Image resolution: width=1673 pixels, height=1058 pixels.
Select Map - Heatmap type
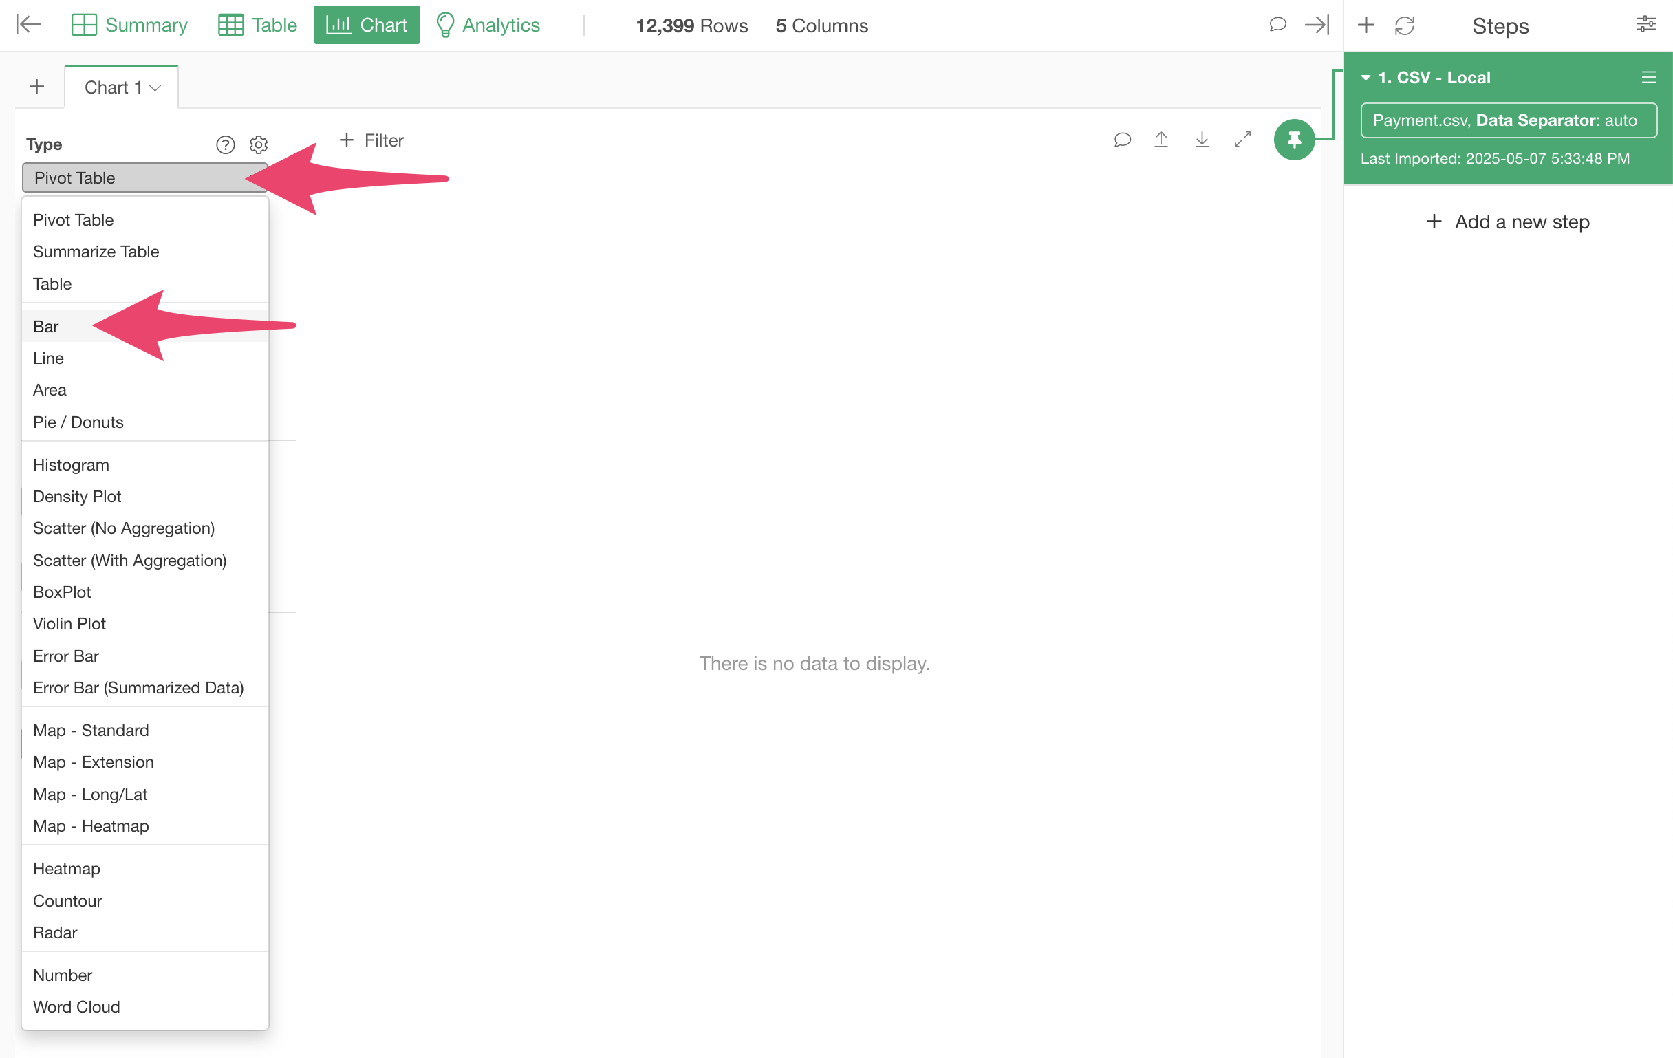tap(144, 827)
